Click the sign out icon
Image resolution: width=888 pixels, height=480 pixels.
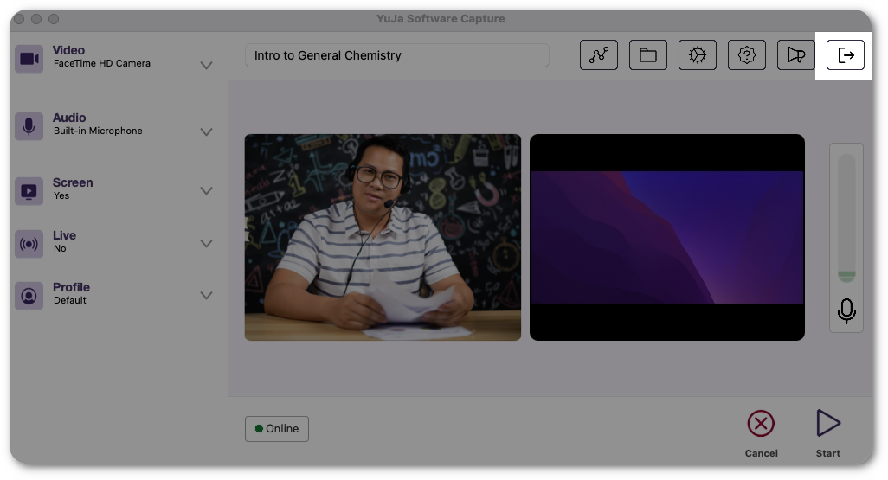(x=846, y=55)
